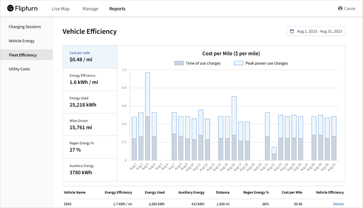This screenshot has width=363, height=208.
Task: Open the Live Map page
Action: tap(60, 9)
